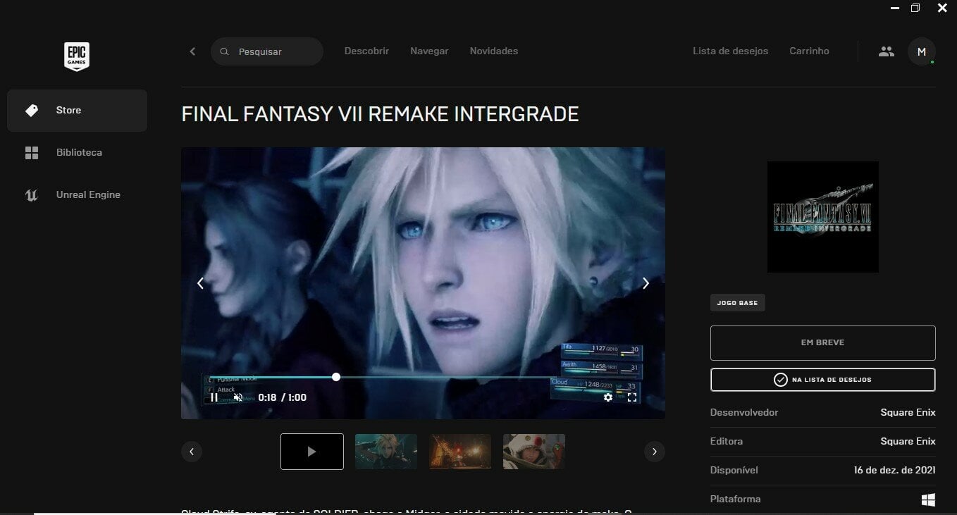Open the Store section
The image size is (957, 515).
coord(77,111)
